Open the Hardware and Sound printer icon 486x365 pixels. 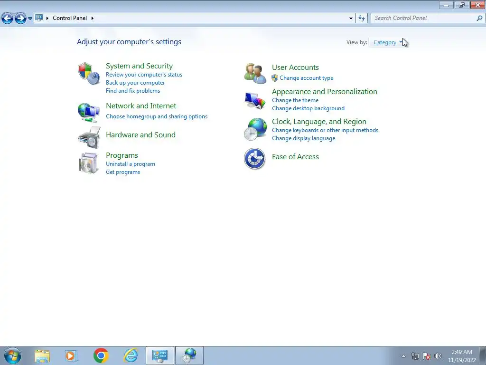tap(89, 137)
